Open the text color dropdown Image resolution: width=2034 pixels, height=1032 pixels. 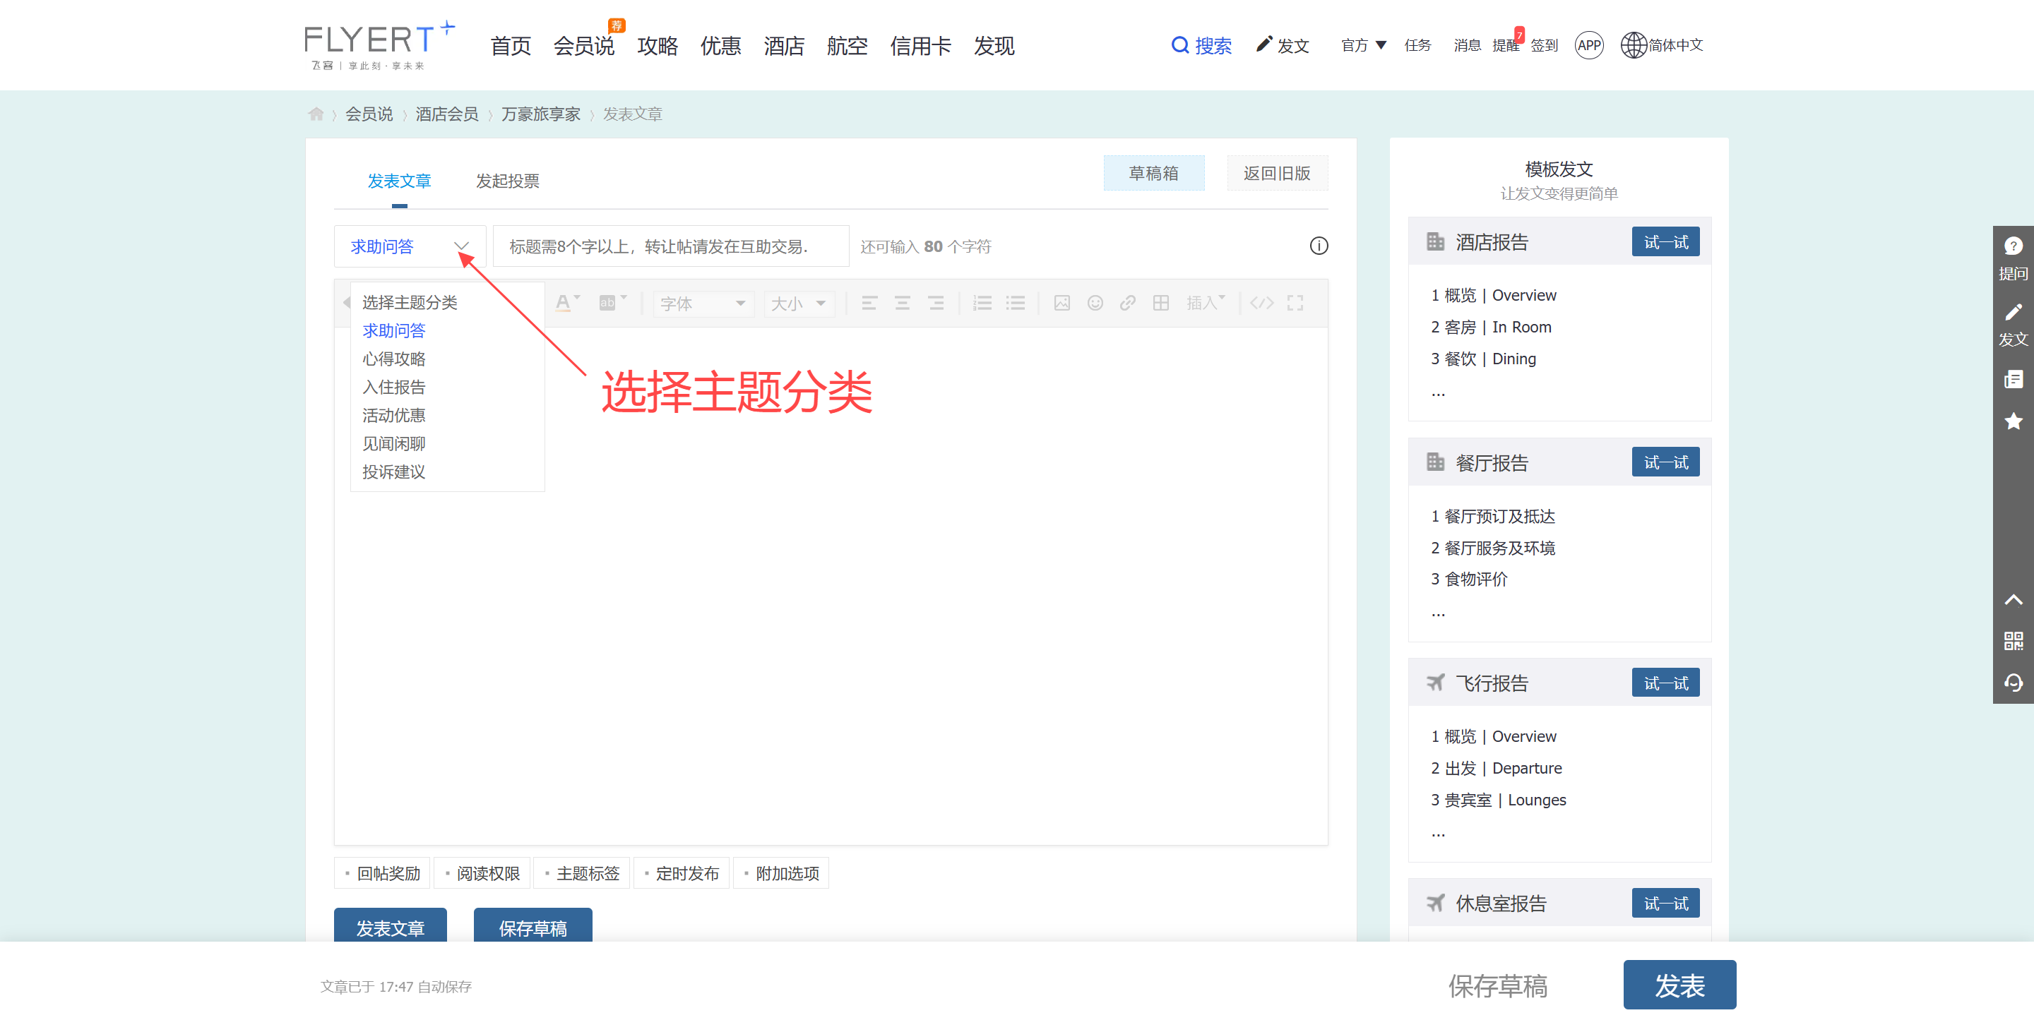click(x=567, y=303)
